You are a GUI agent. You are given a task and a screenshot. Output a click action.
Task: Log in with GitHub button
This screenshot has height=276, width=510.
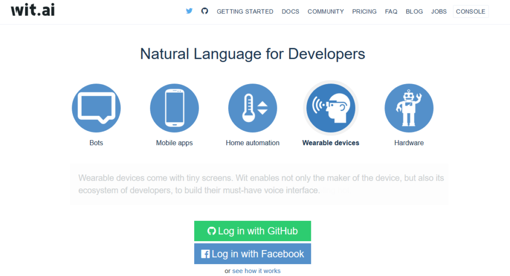(x=253, y=231)
